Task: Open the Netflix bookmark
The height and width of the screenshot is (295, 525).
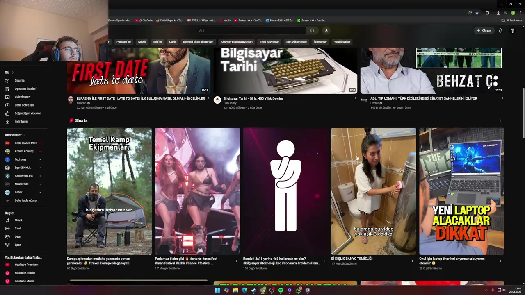Action: click(225, 20)
